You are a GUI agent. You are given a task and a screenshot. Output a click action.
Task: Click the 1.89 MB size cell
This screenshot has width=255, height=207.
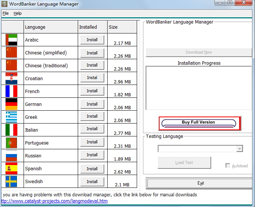(x=122, y=156)
